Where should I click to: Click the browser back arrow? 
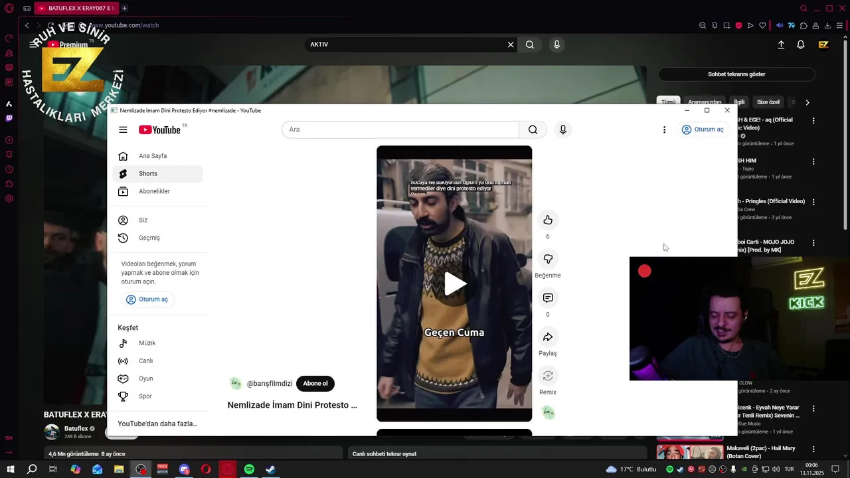(x=27, y=25)
